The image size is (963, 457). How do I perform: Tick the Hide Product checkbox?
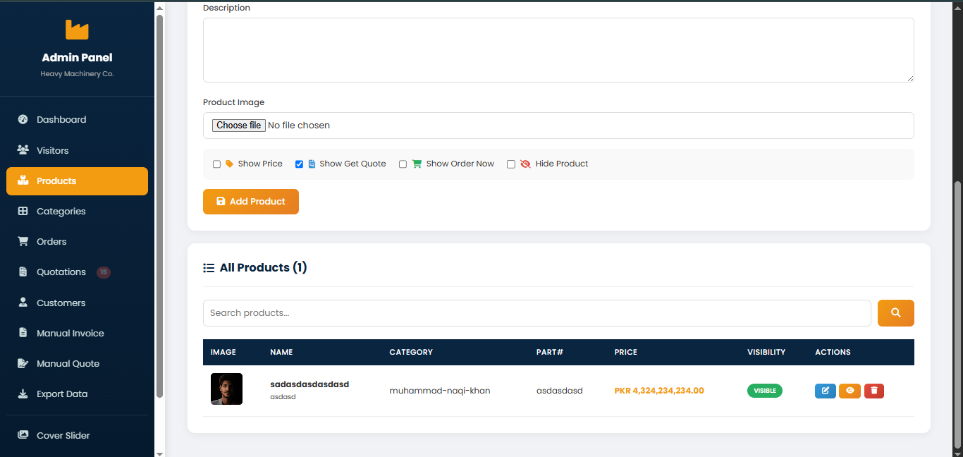[511, 164]
